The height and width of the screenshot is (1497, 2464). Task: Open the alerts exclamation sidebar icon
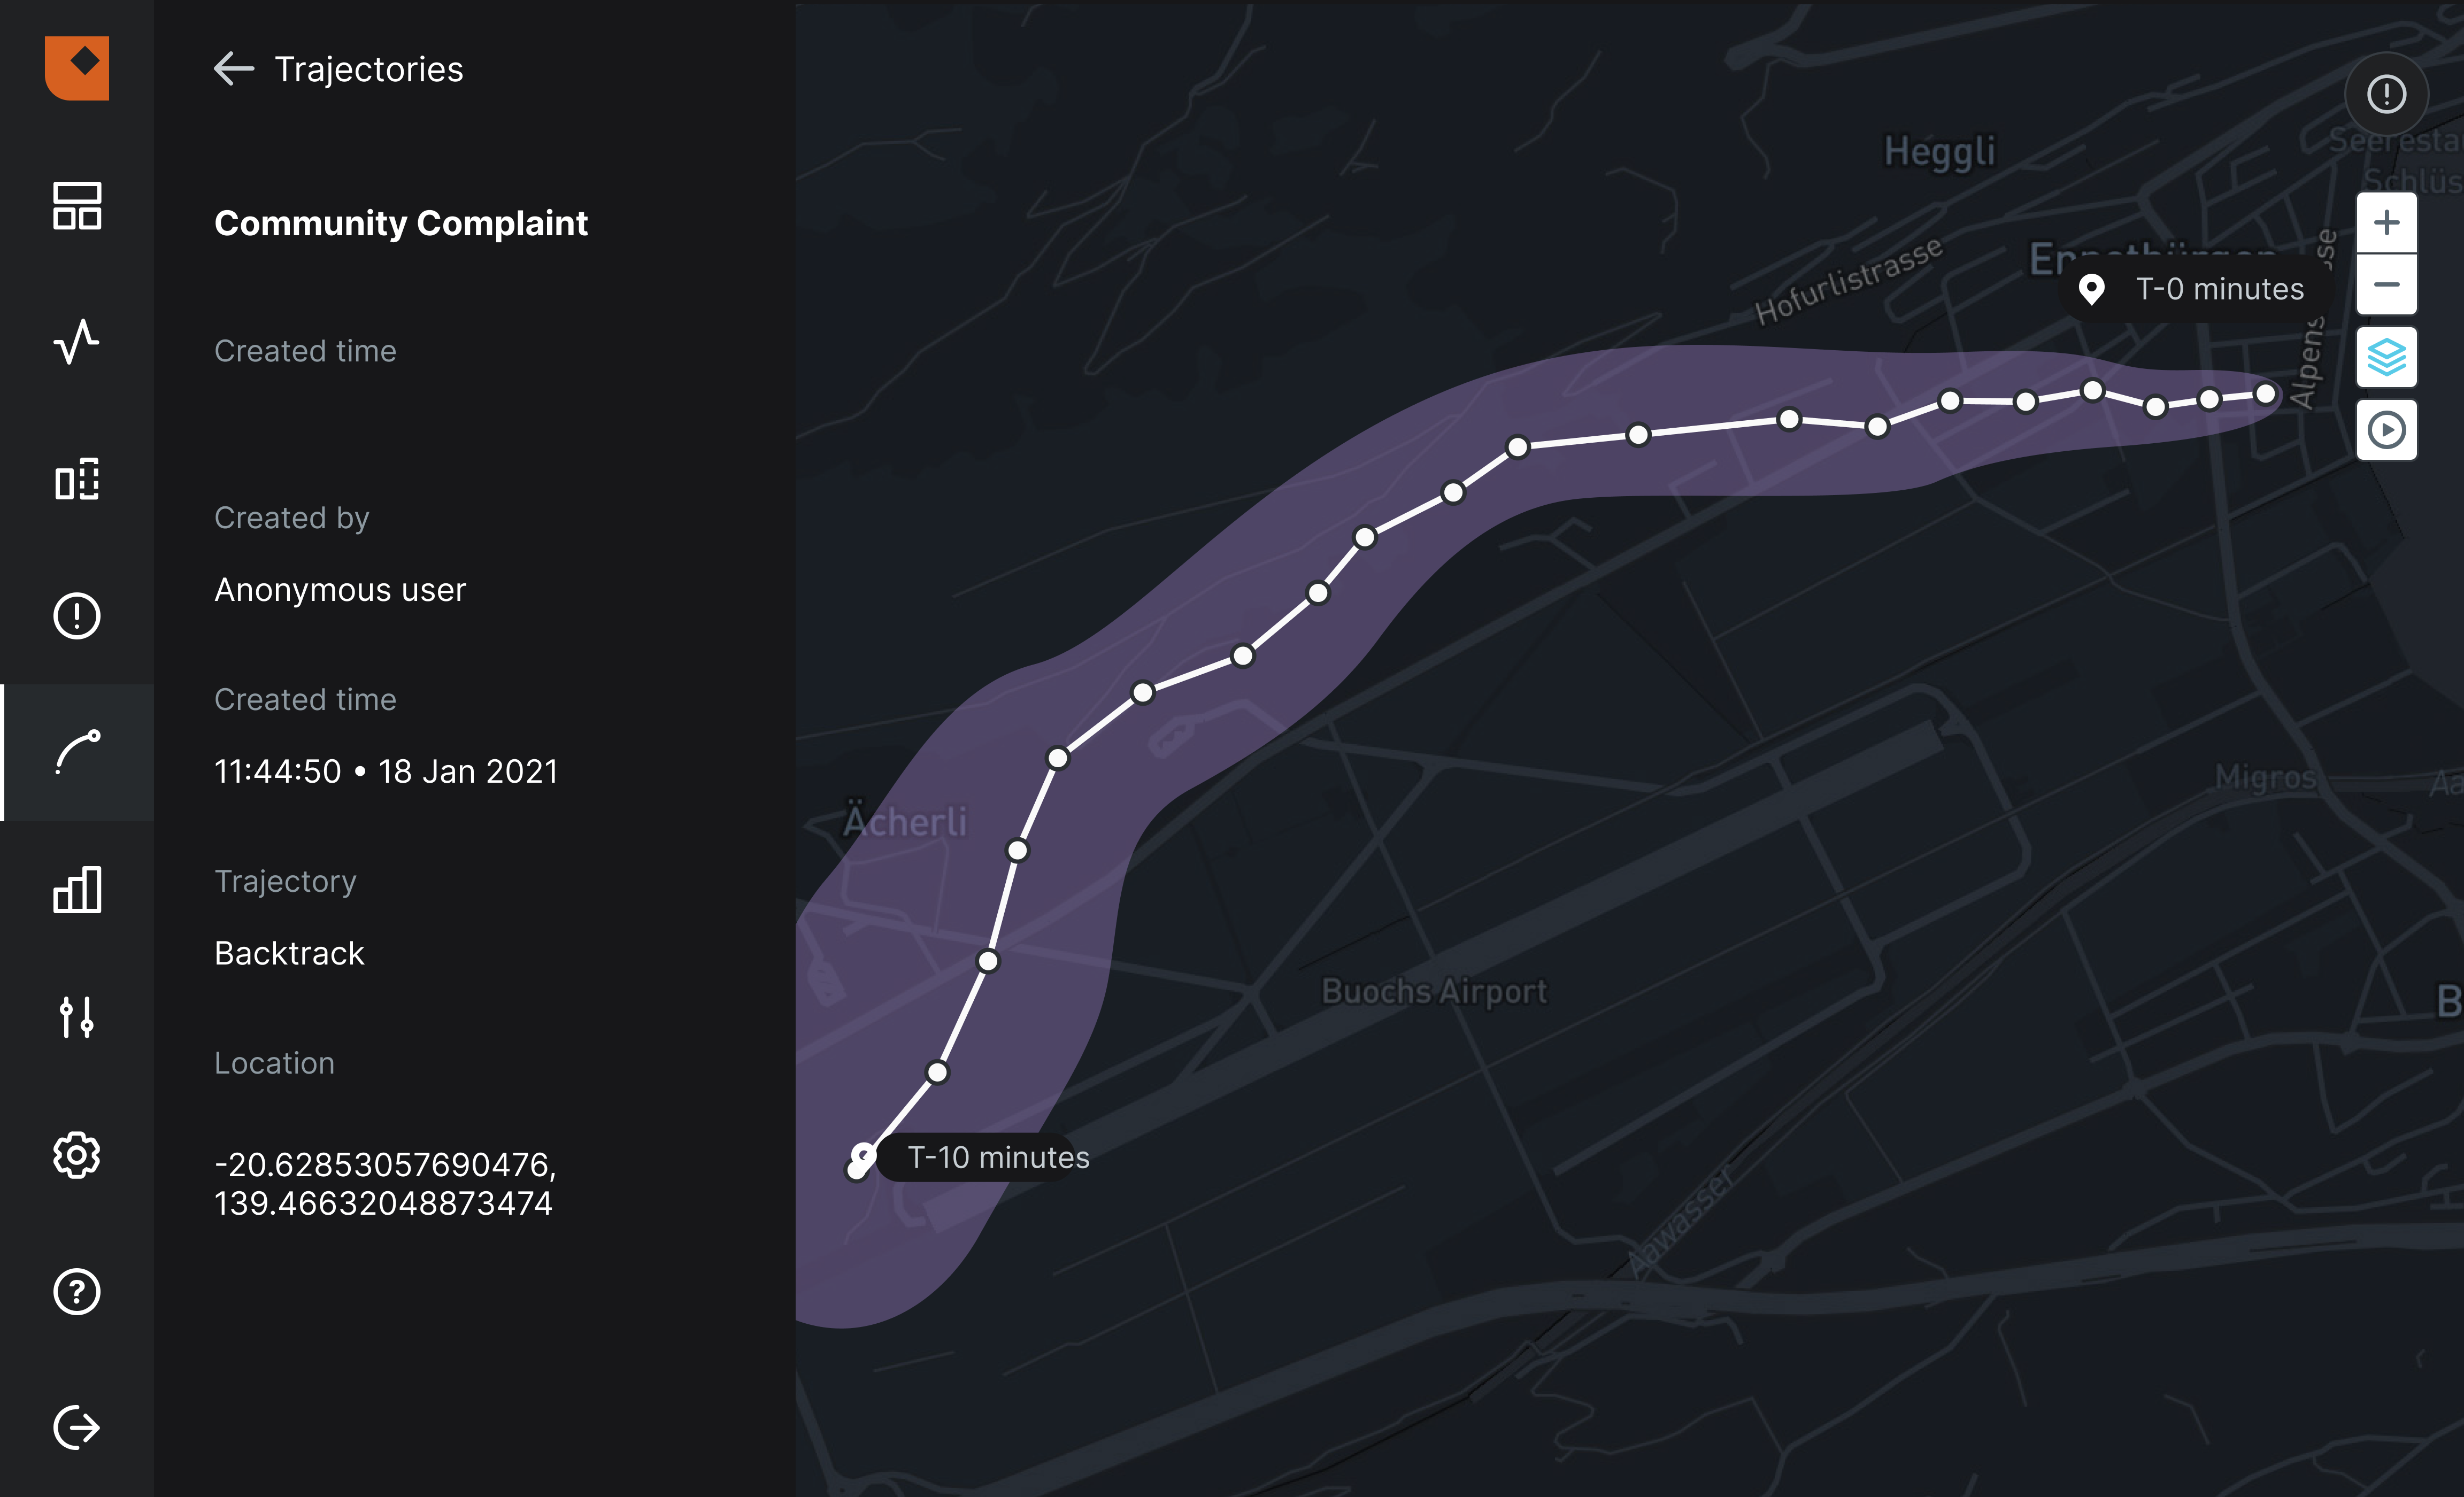(x=77, y=615)
